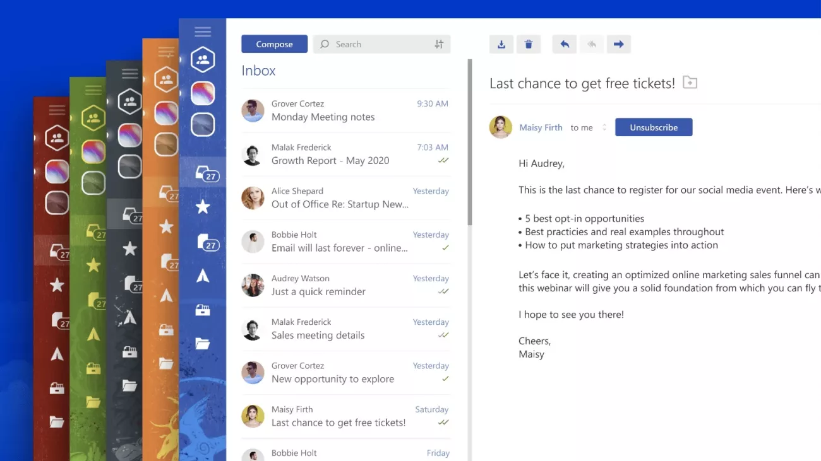Reply using the single left-arrow icon
The image size is (821, 461).
(565, 44)
